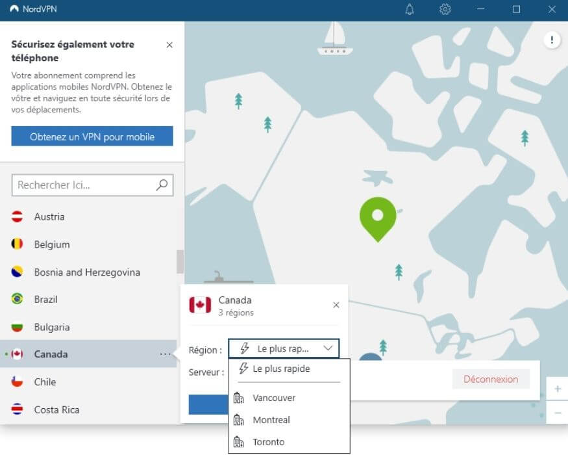Screen dimensions: 568x455
Task: Select Bulgaria in the country list
Action: [x=88, y=327]
